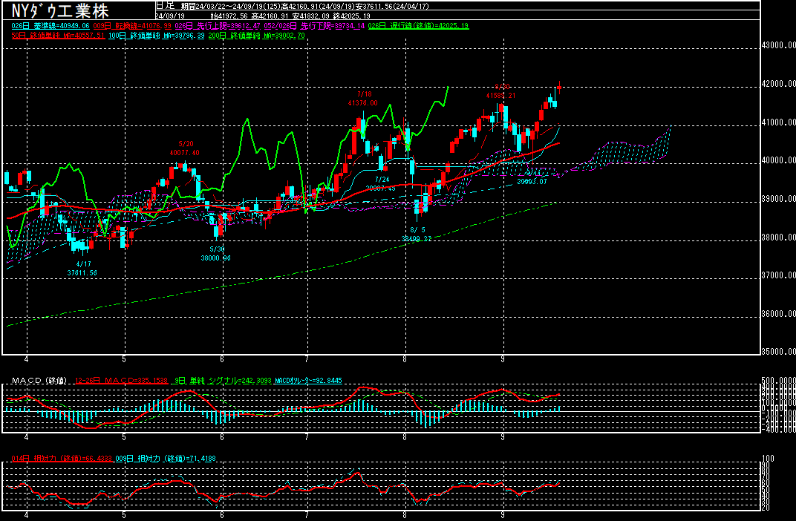
Task: Click the 安41832.09 low value in header
Action: click(311, 16)
